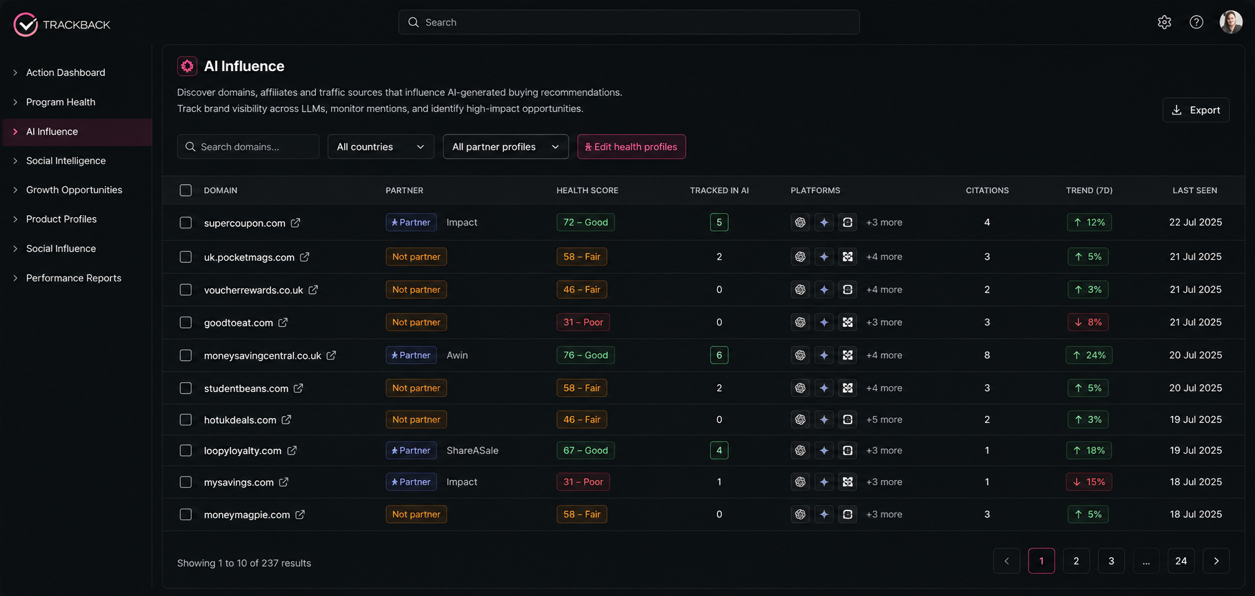The image size is (1255, 596).
Task: Click ChatGPT platform icon in moneysavingcentral.co.uk row
Action: tap(800, 355)
